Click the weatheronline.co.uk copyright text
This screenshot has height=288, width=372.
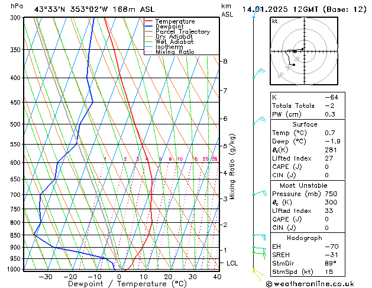(x=310, y=284)
